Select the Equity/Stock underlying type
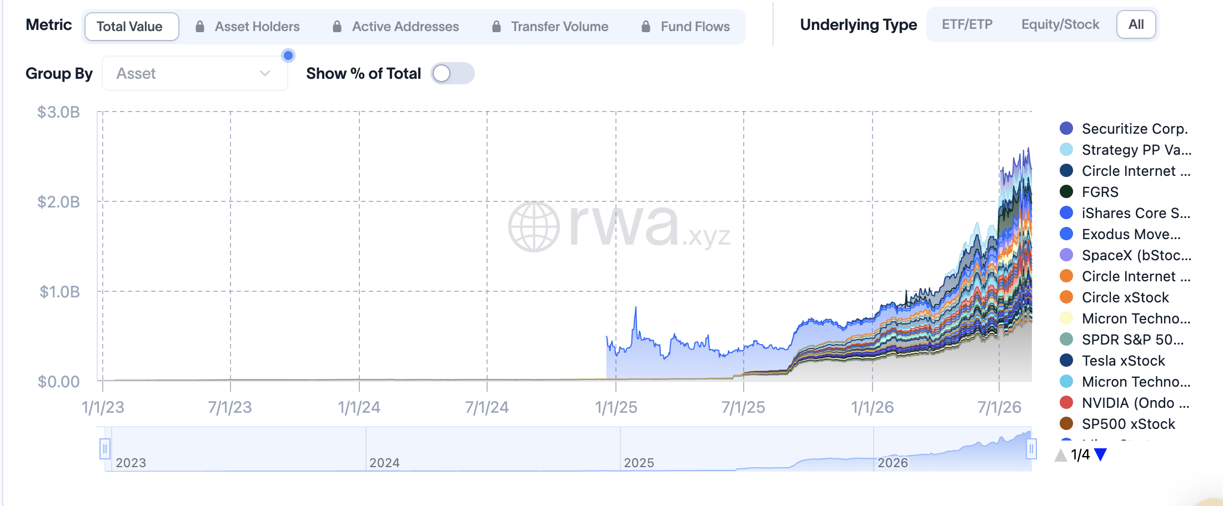Viewport: 1223px width, 506px height. 1060,24
